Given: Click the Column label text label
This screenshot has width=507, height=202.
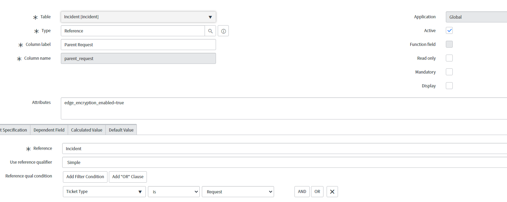Looking at the screenshot, I should (38, 45).
